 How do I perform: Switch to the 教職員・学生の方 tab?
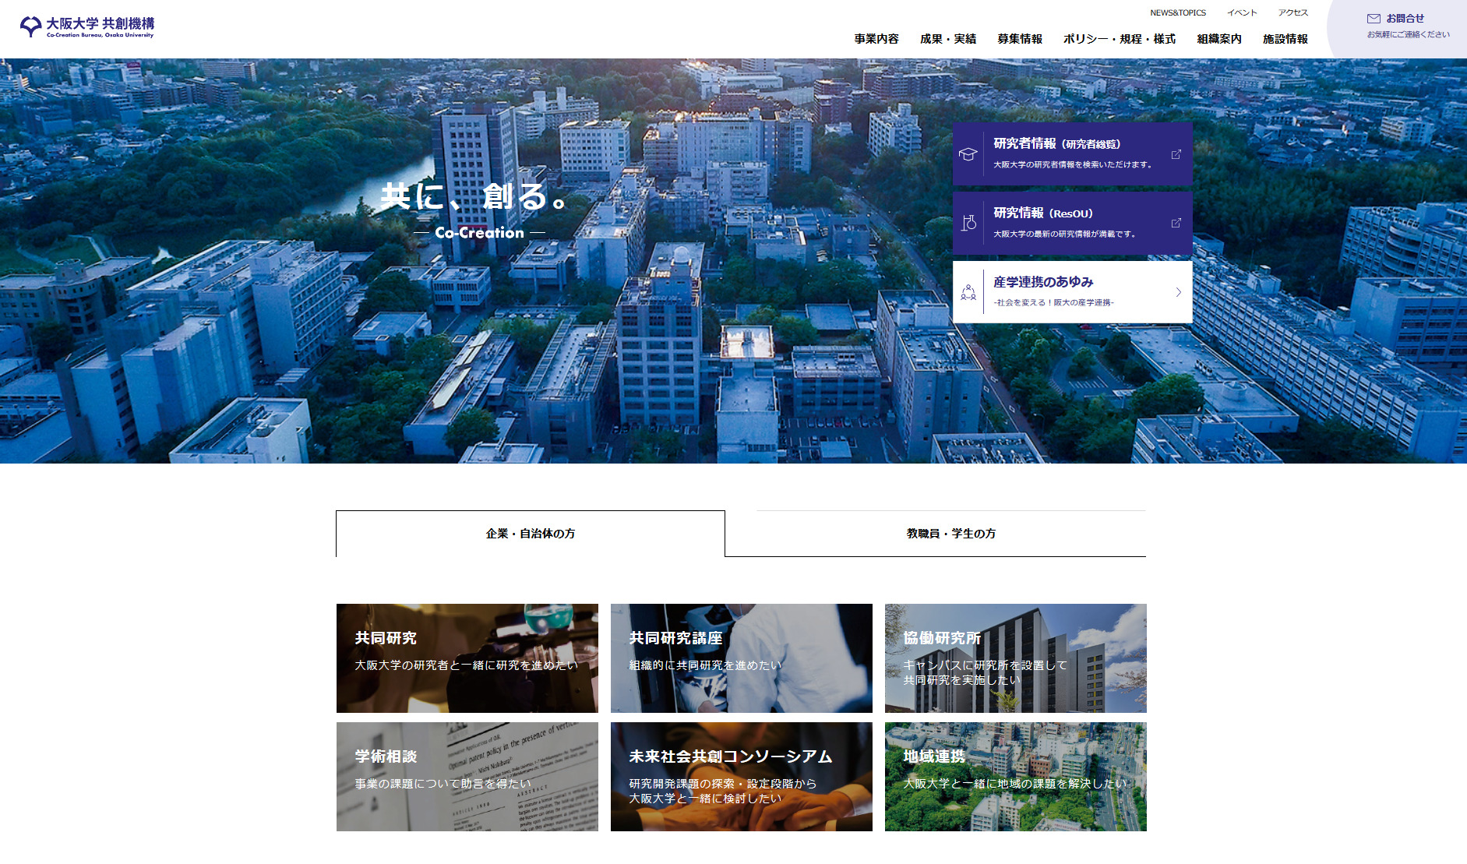click(x=950, y=534)
